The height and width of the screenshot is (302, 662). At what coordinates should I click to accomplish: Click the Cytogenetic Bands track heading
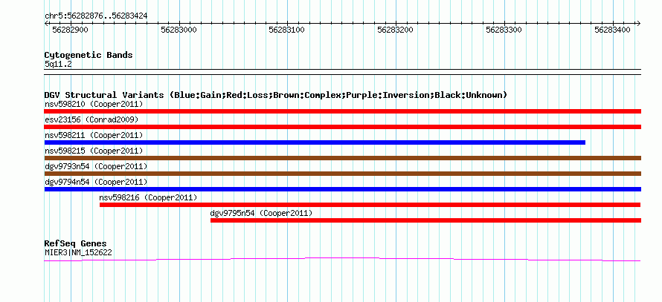click(x=89, y=55)
